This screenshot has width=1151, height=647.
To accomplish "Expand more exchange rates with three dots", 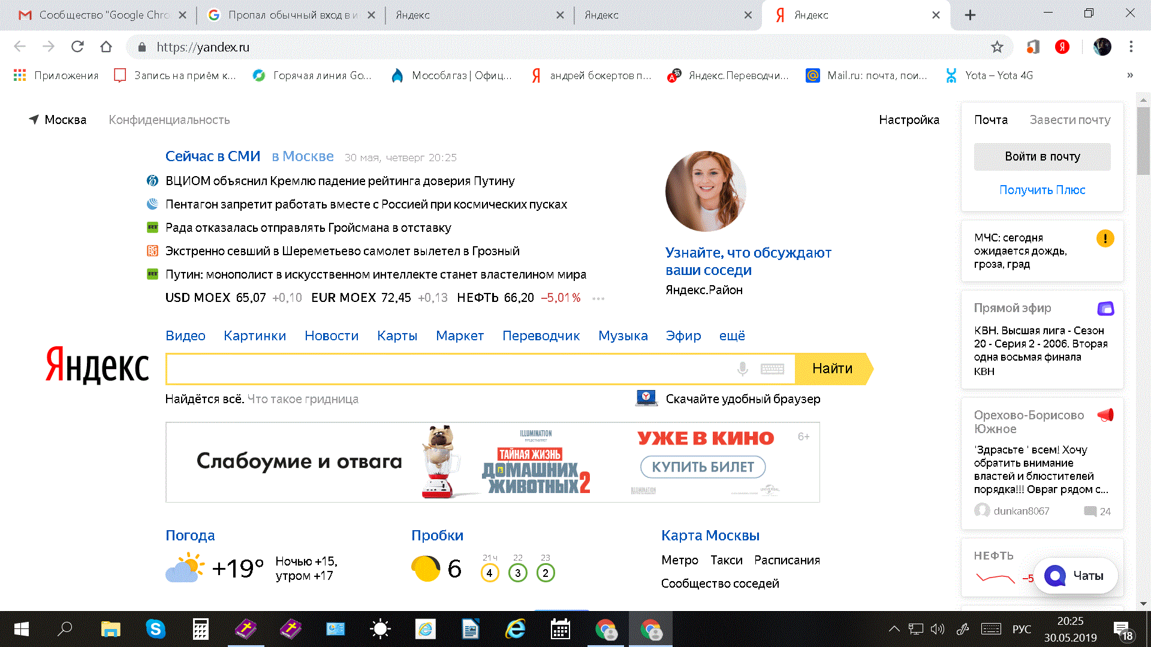I will tap(598, 298).
